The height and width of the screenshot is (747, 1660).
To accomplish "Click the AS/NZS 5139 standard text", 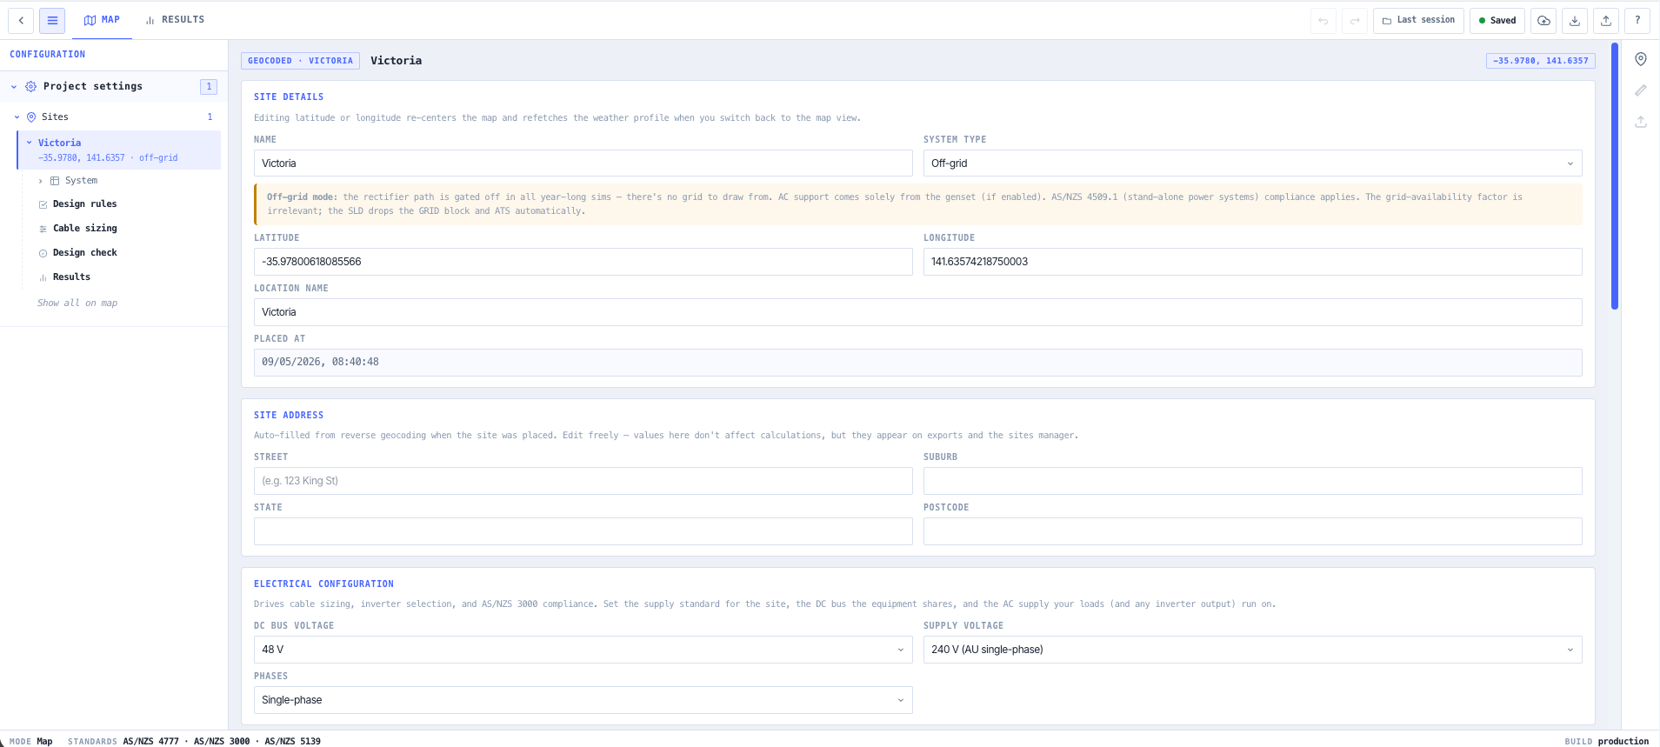I will coord(292,741).
